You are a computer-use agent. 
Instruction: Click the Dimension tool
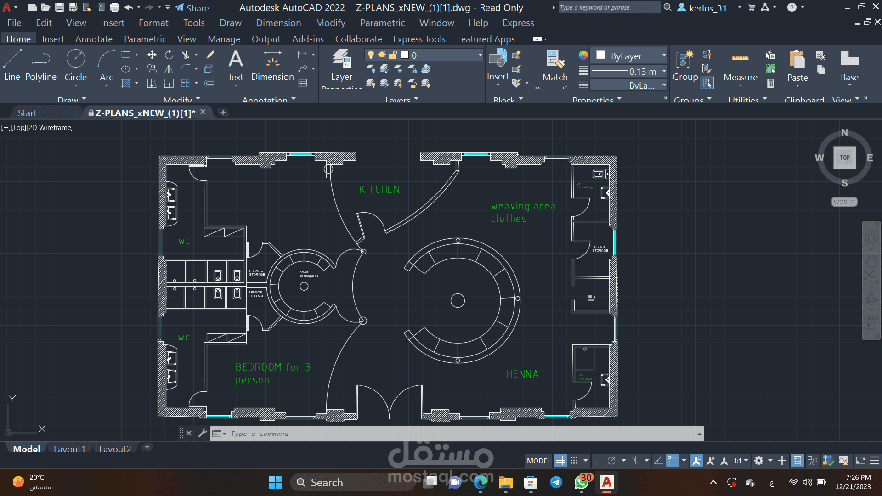pos(272,65)
